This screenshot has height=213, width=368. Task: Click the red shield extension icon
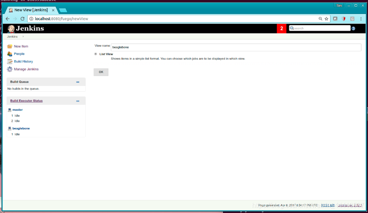344,19
